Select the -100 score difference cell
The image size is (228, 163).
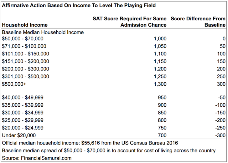tap(220, 105)
